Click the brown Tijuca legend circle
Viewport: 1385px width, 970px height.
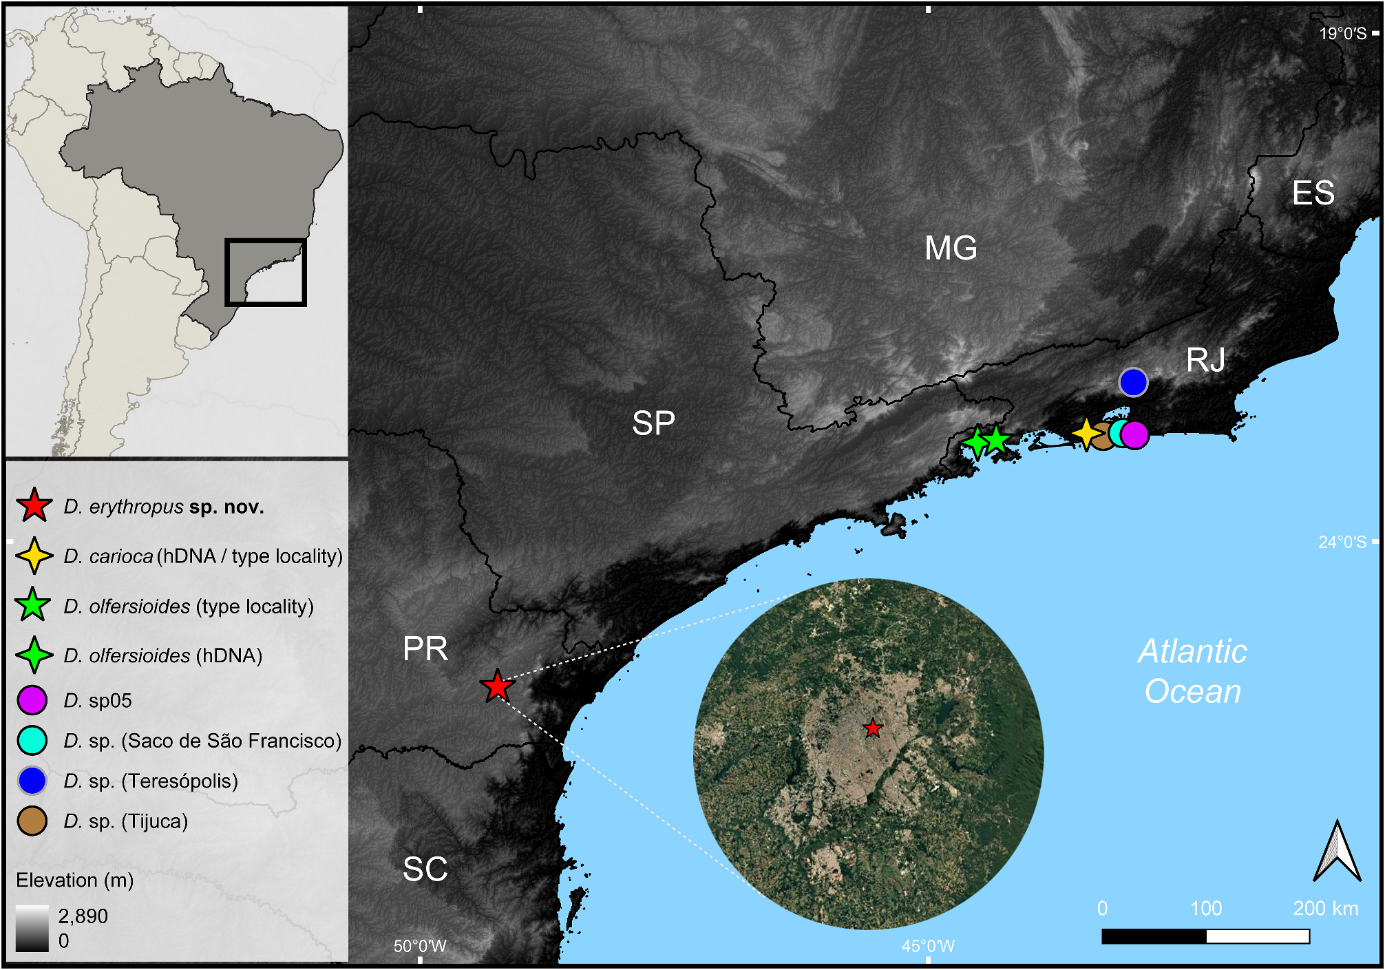click(x=32, y=821)
